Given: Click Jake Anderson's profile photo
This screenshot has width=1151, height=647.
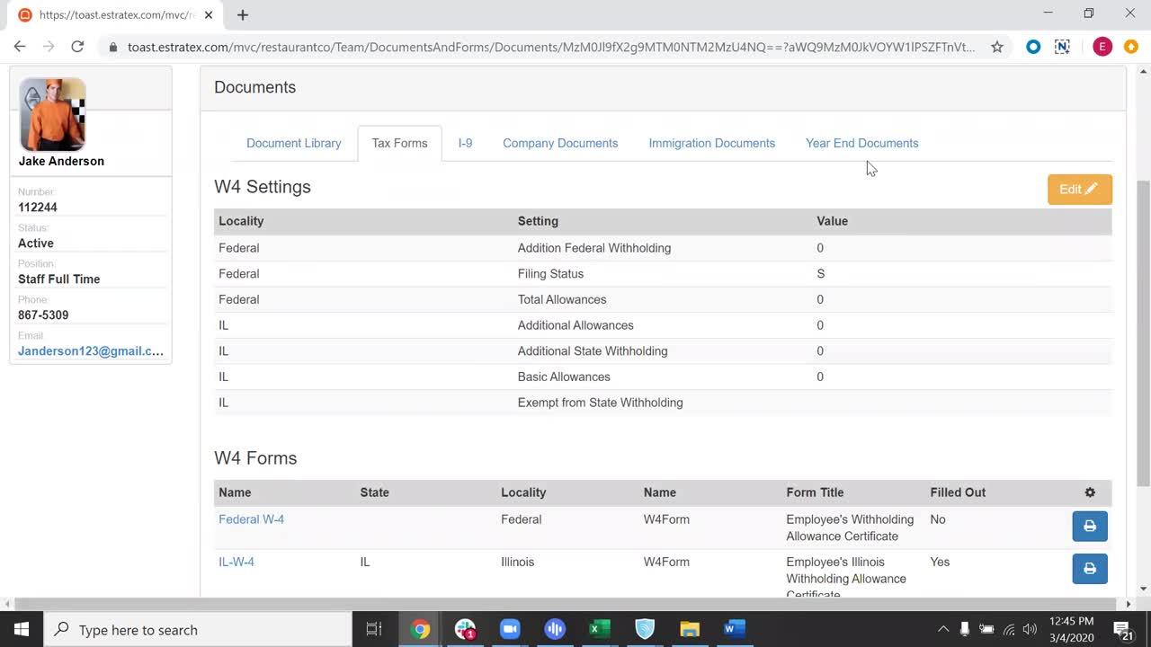Looking at the screenshot, I should point(53,114).
